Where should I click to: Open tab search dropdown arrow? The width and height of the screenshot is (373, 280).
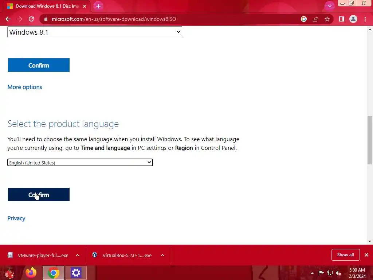pos(329,6)
